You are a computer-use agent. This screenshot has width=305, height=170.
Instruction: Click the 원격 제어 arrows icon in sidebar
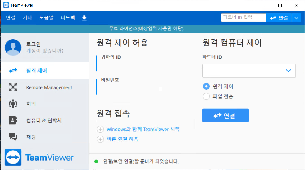13,70
